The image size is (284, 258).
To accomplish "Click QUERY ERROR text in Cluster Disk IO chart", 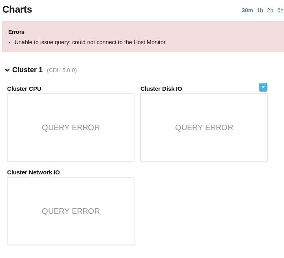I will (204, 127).
